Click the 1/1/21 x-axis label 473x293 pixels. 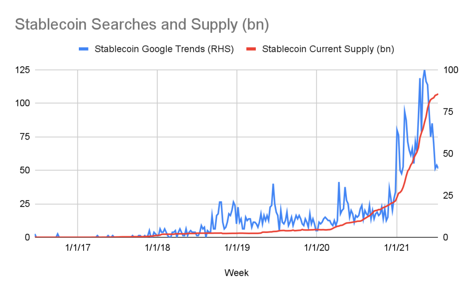point(397,248)
